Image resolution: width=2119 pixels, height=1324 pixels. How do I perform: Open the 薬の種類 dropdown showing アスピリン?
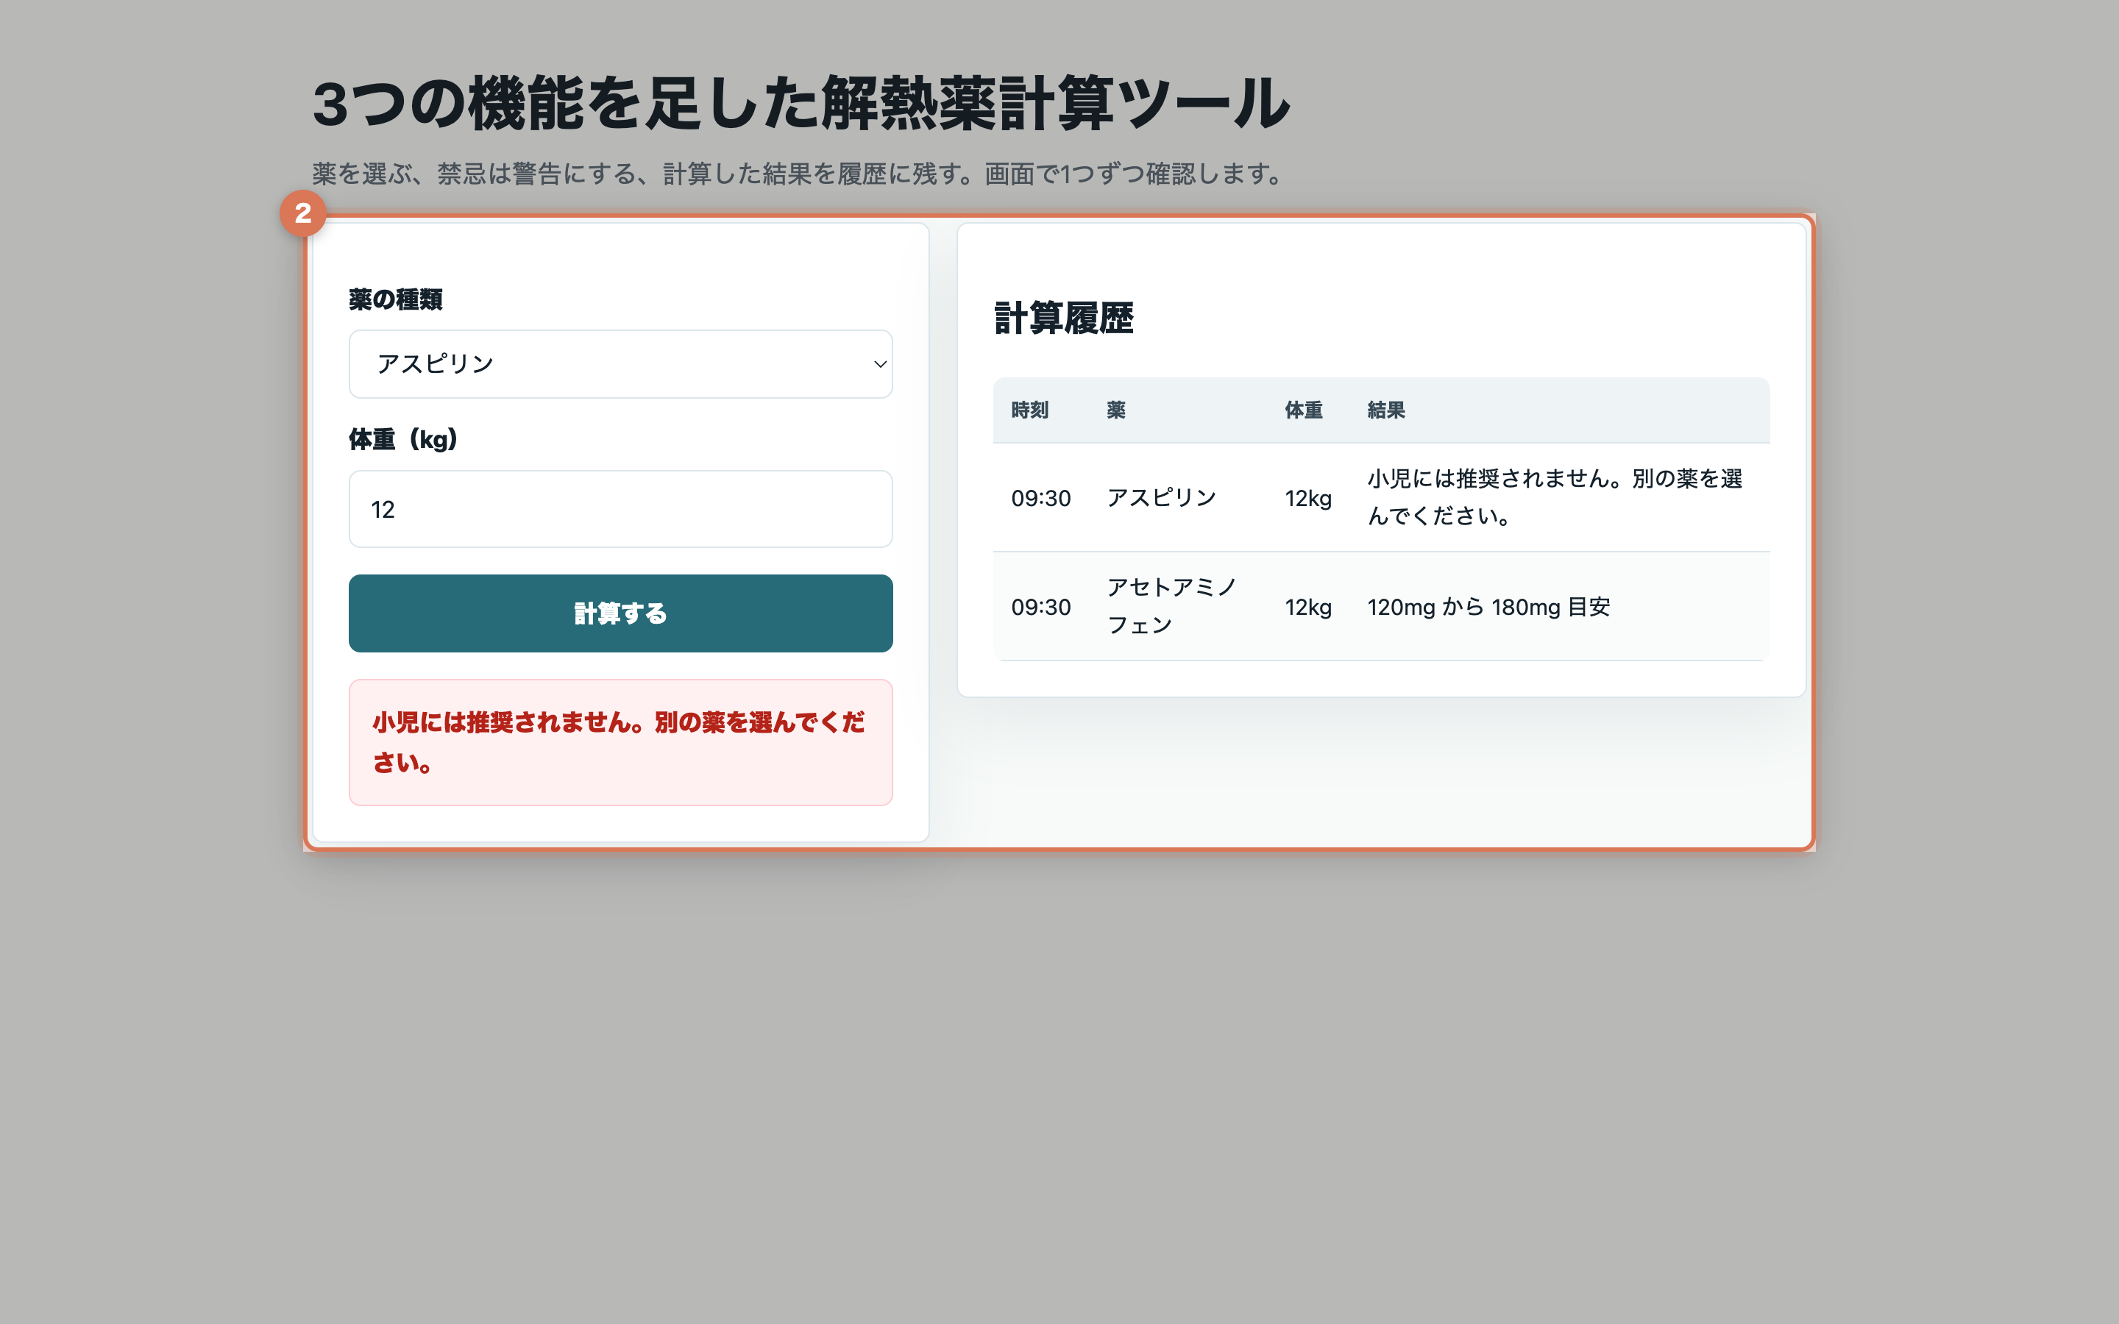tap(620, 363)
